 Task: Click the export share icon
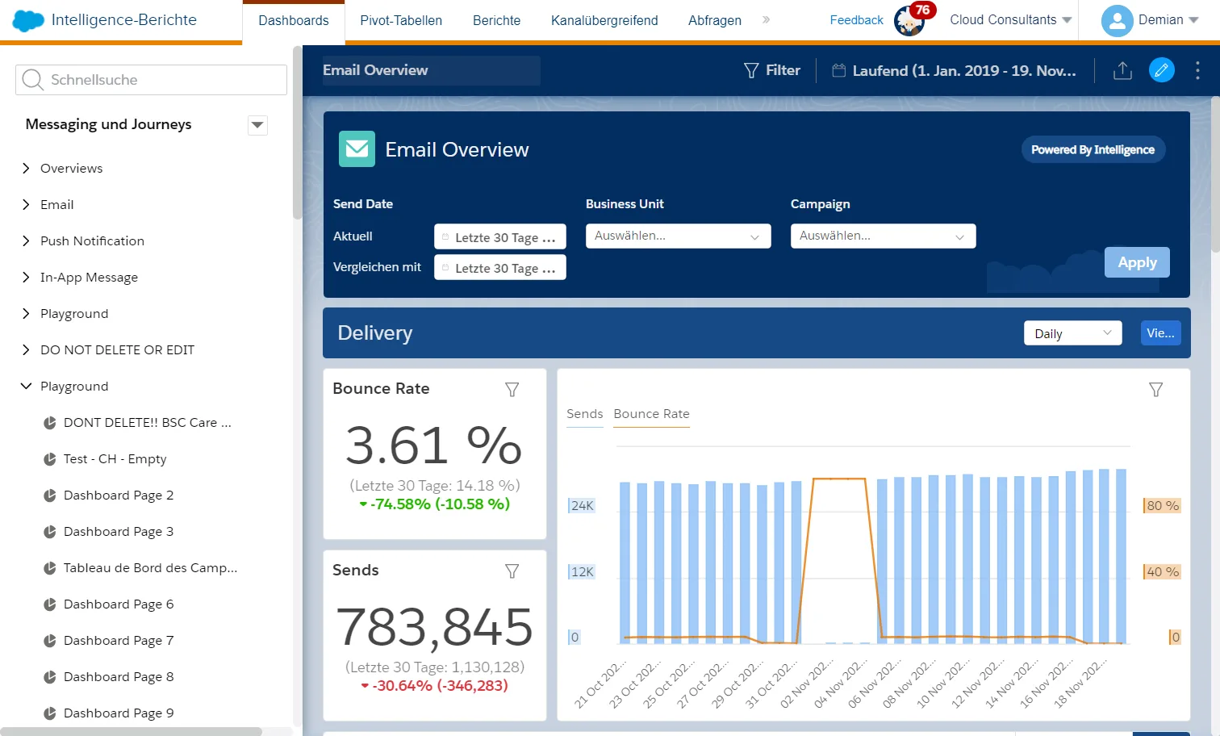(1122, 71)
